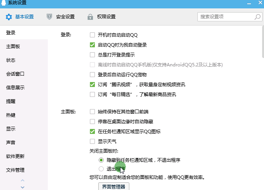Switch to the 权限设置 tab
Screen dimensions: 264x190
tap(101, 17)
